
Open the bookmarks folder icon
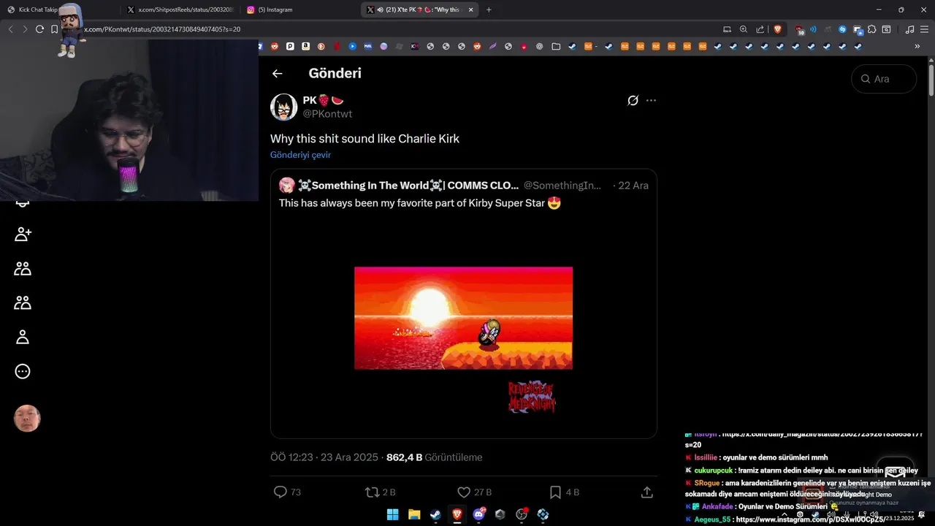click(x=556, y=46)
